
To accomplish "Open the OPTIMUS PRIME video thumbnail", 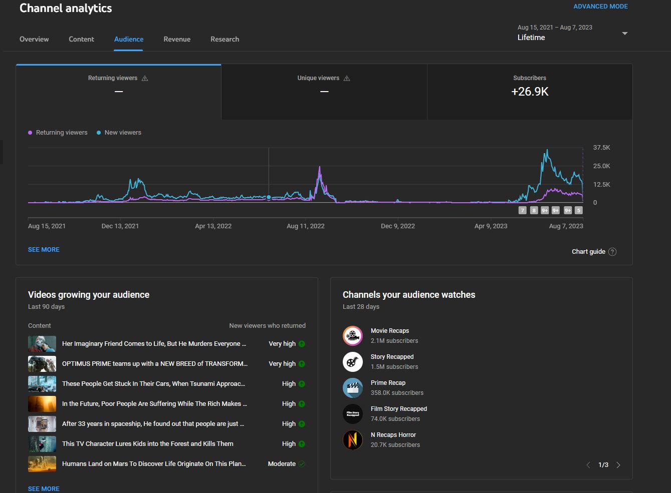I will click(x=42, y=364).
